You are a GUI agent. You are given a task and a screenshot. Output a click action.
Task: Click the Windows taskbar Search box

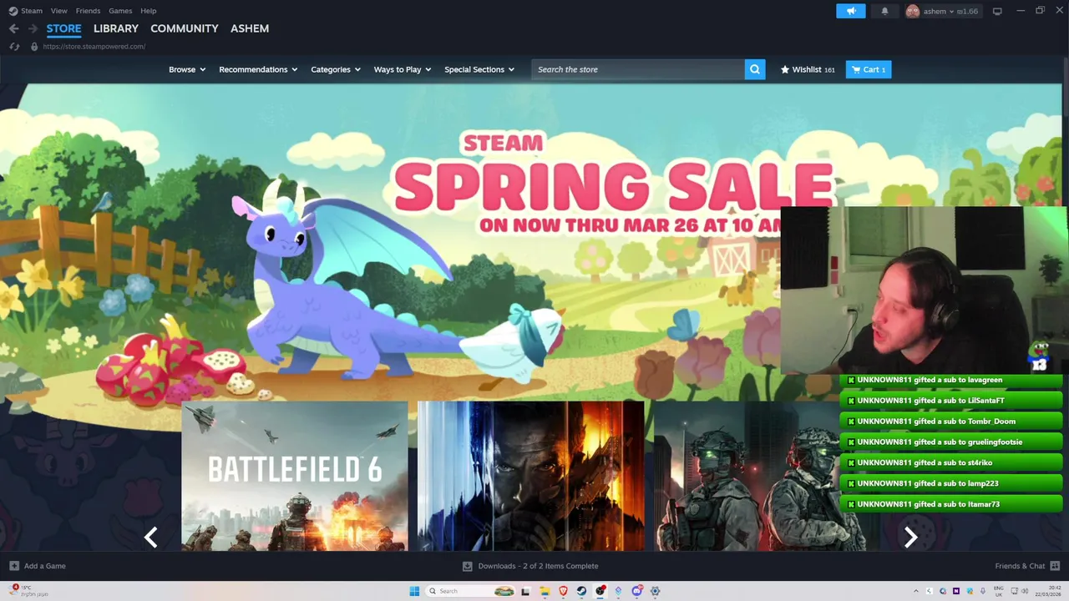470,591
